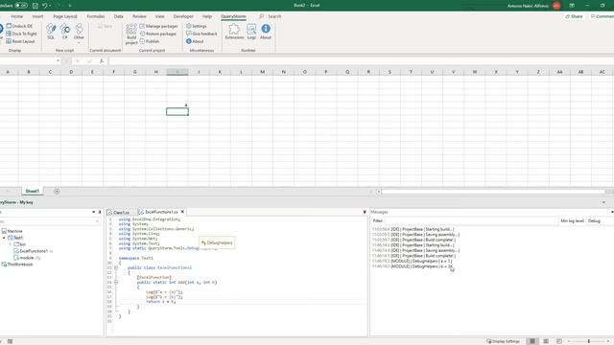The height and width of the screenshot is (345, 614).
Task: Open the View ribbon tab
Action: [160, 16]
